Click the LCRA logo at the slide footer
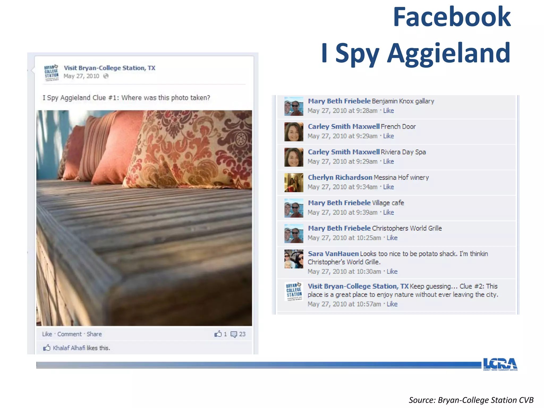 [500, 364]
